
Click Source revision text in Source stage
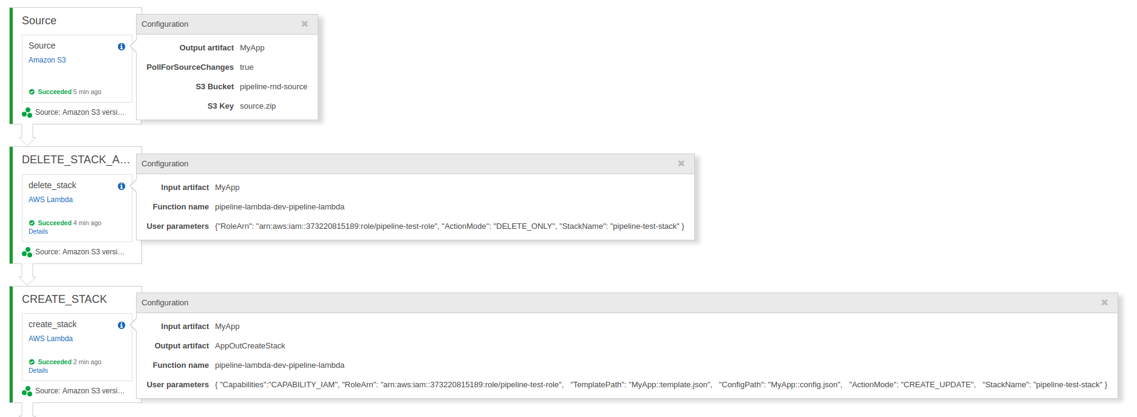[80, 112]
